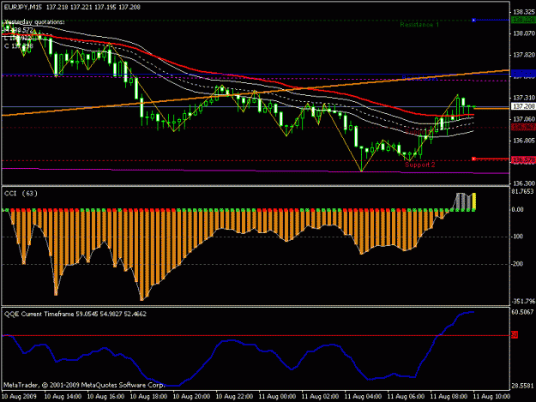Click the '10 Aug 2009' time axis label
The width and height of the screenshot is (536, 402).
pos(19,397)
